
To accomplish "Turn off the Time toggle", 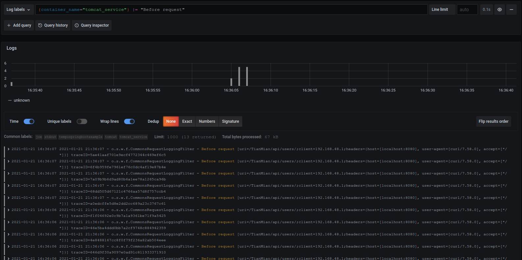I will coord(29,121).
